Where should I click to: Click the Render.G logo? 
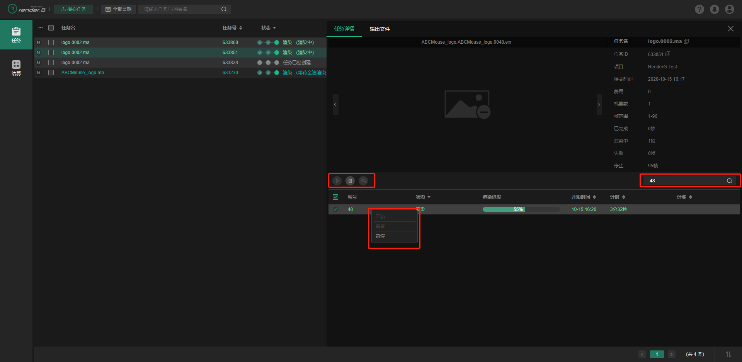27,9
